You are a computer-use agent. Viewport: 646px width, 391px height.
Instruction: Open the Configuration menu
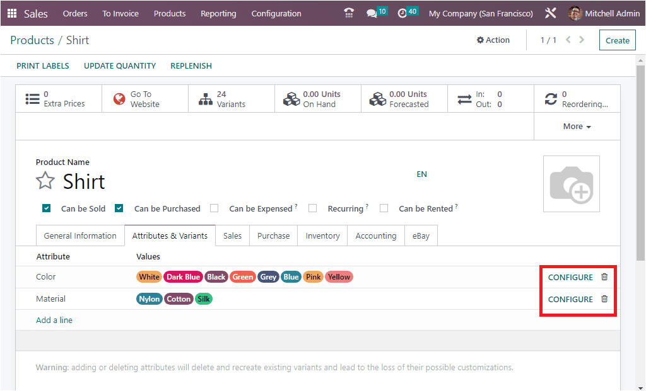point(276,14)
